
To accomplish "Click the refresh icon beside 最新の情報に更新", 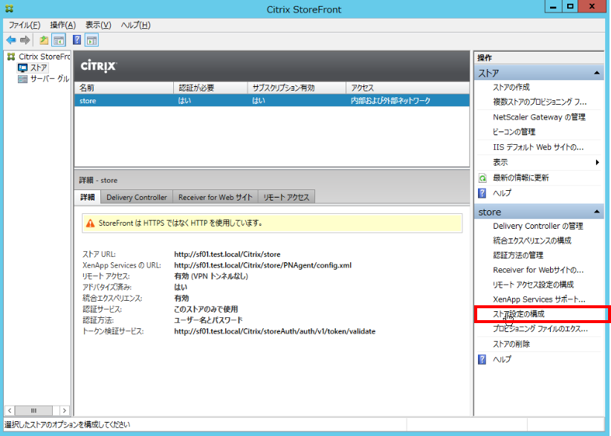I will [482, 178].
